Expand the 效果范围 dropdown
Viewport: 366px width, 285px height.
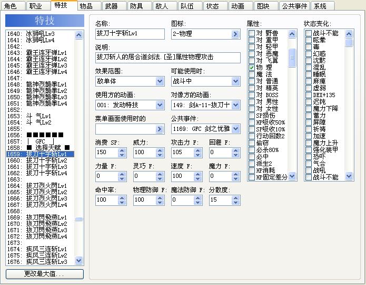coord(160,81)
